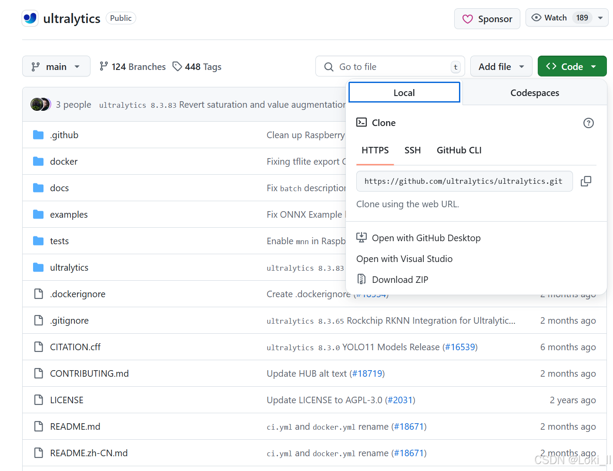Click the contributor avatars beside 3 people

[x=40, y=104]
